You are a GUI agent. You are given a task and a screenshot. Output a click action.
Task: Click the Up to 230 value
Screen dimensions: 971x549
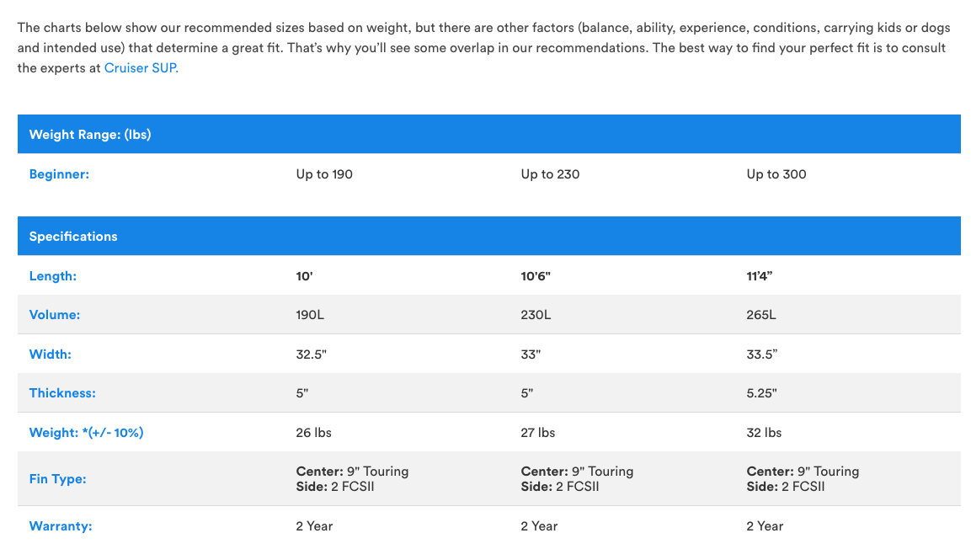[x=550, y=174]
